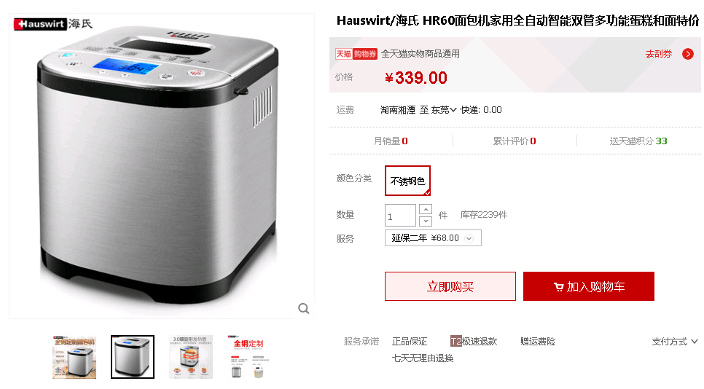The image size is (704, 389).
Task: Decrease quantity with the down arrow
Action: pos(425,221)
